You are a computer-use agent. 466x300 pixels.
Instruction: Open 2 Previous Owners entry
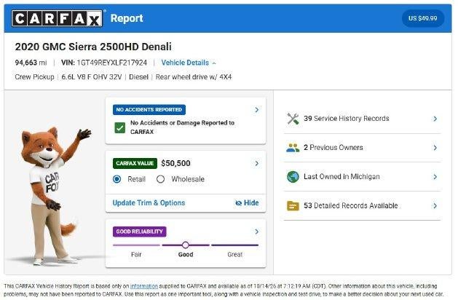pyautogui.click(x=362, y=148)
